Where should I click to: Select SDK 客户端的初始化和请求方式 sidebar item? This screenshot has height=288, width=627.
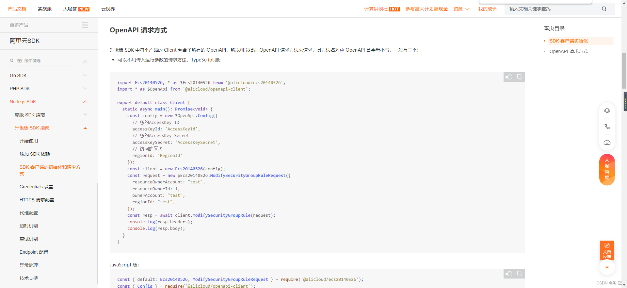point(50,170)
